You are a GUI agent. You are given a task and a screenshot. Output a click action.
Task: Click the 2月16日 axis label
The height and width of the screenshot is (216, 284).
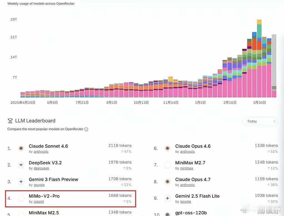[x=230, y=103]
